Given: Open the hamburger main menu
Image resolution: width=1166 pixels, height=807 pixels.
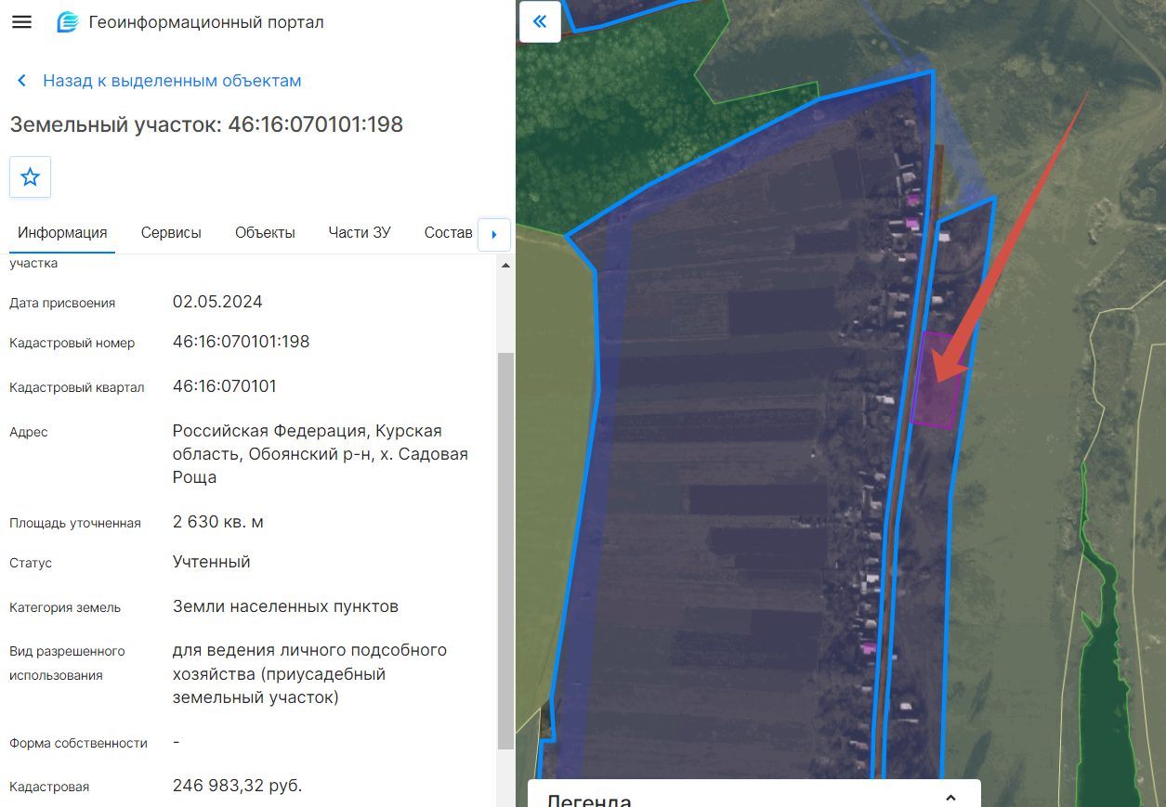Looking at the screenshot, I should (x=21, y=22).
